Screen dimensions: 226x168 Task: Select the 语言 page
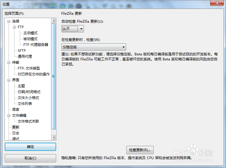click(16, 110)
